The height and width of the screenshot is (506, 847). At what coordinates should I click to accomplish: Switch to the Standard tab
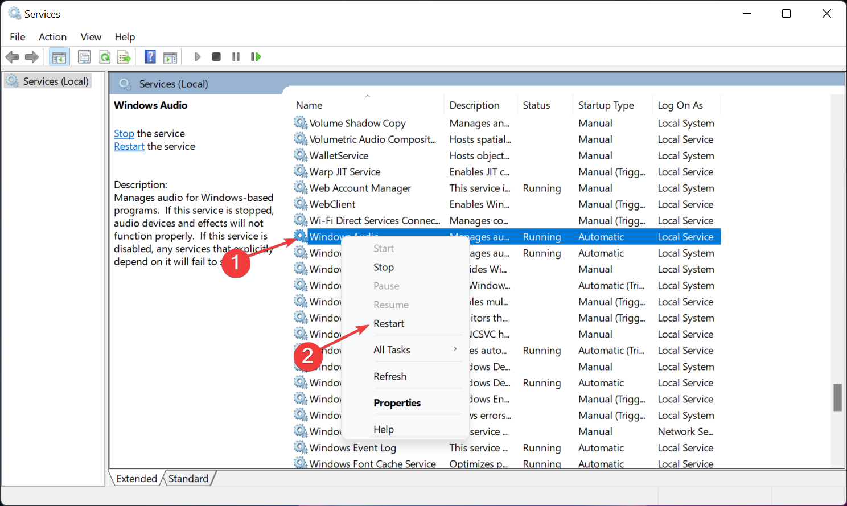(188, 479)
